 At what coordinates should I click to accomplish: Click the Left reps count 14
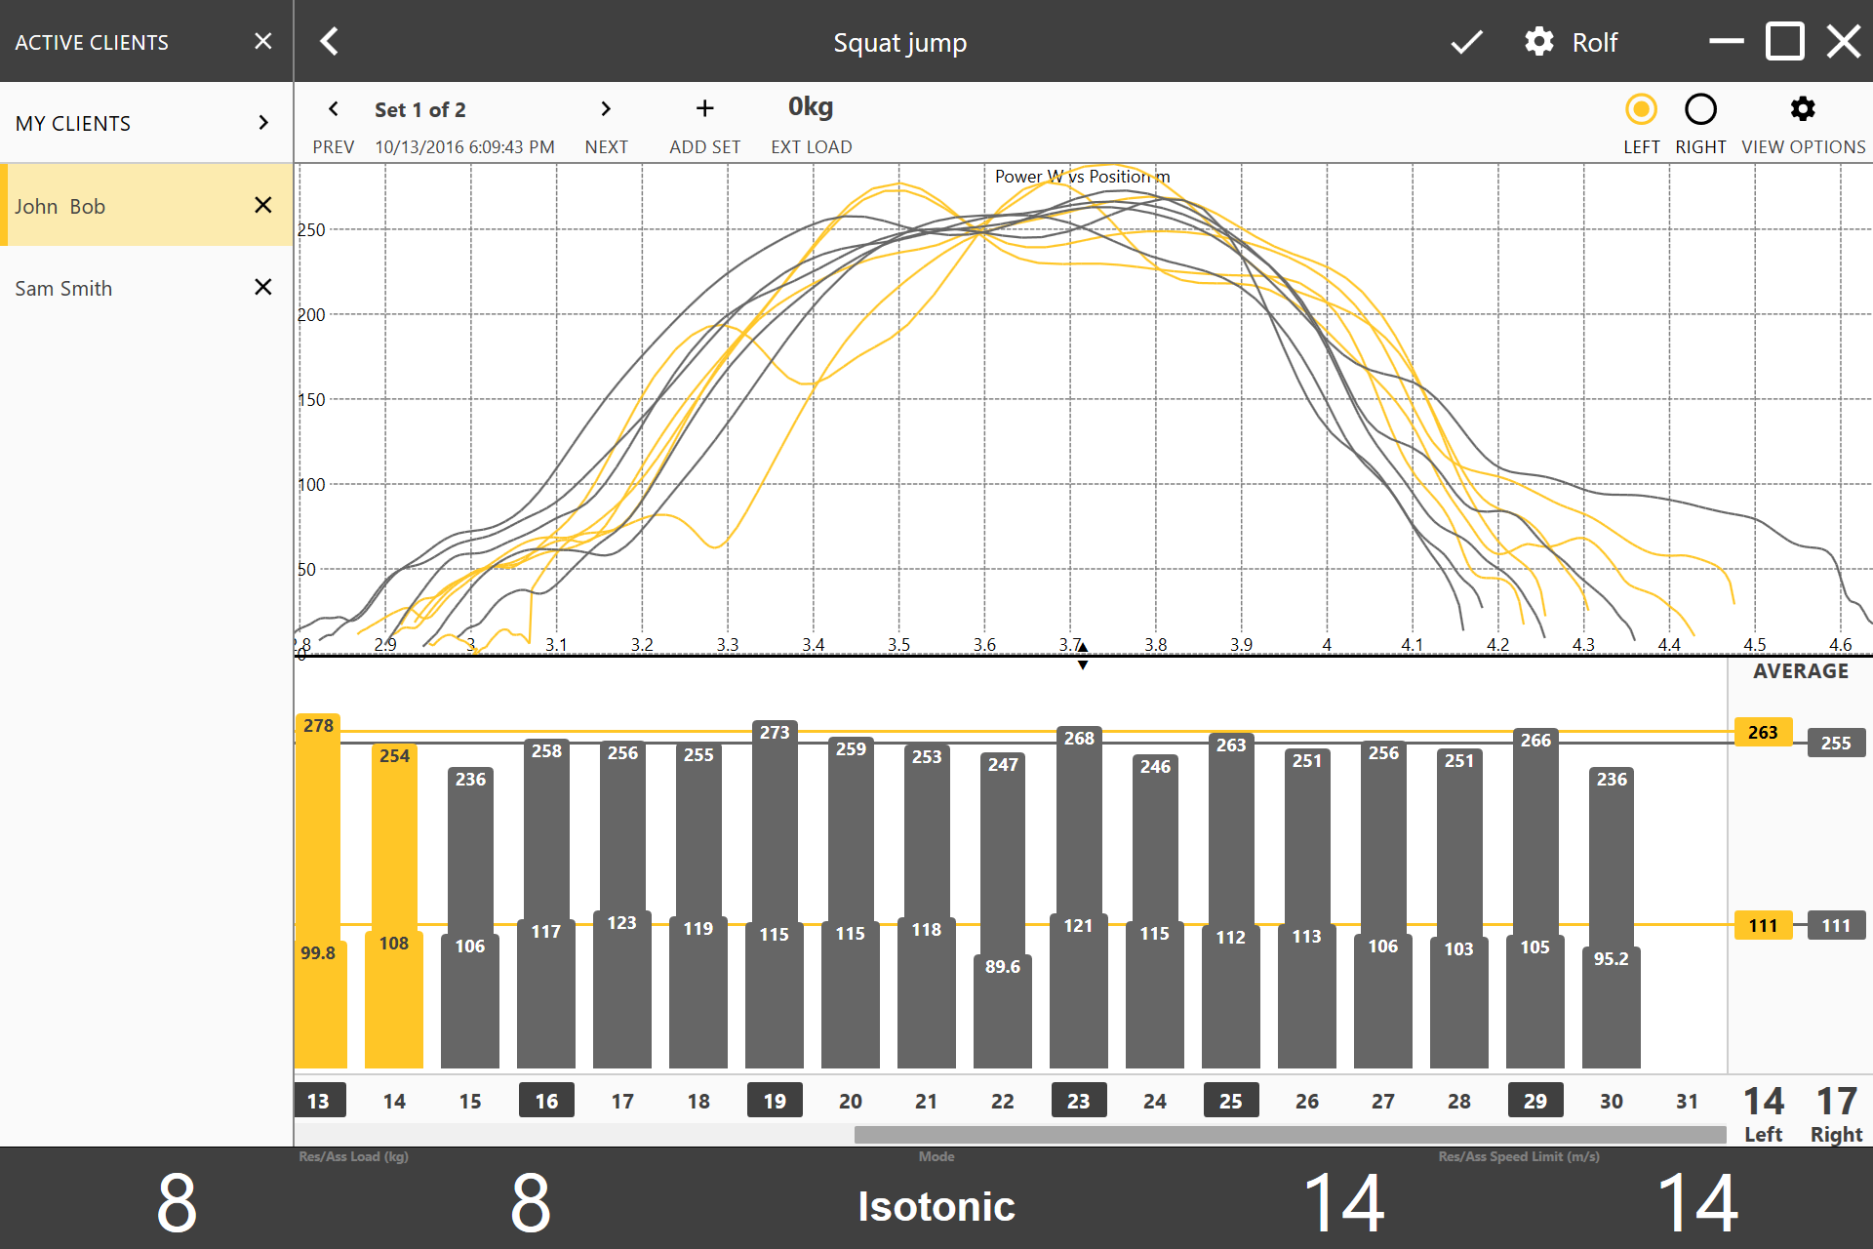[x=1764, y=1102]
